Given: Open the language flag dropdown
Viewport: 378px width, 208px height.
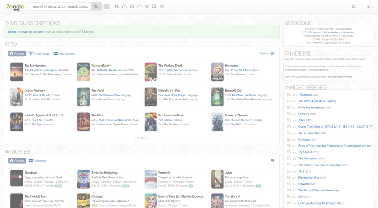Looking at the screenshot, I should [370, 7].
